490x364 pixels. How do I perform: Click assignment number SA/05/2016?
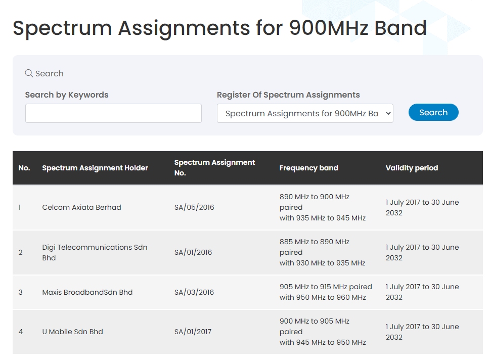click(x=194, y=207)
